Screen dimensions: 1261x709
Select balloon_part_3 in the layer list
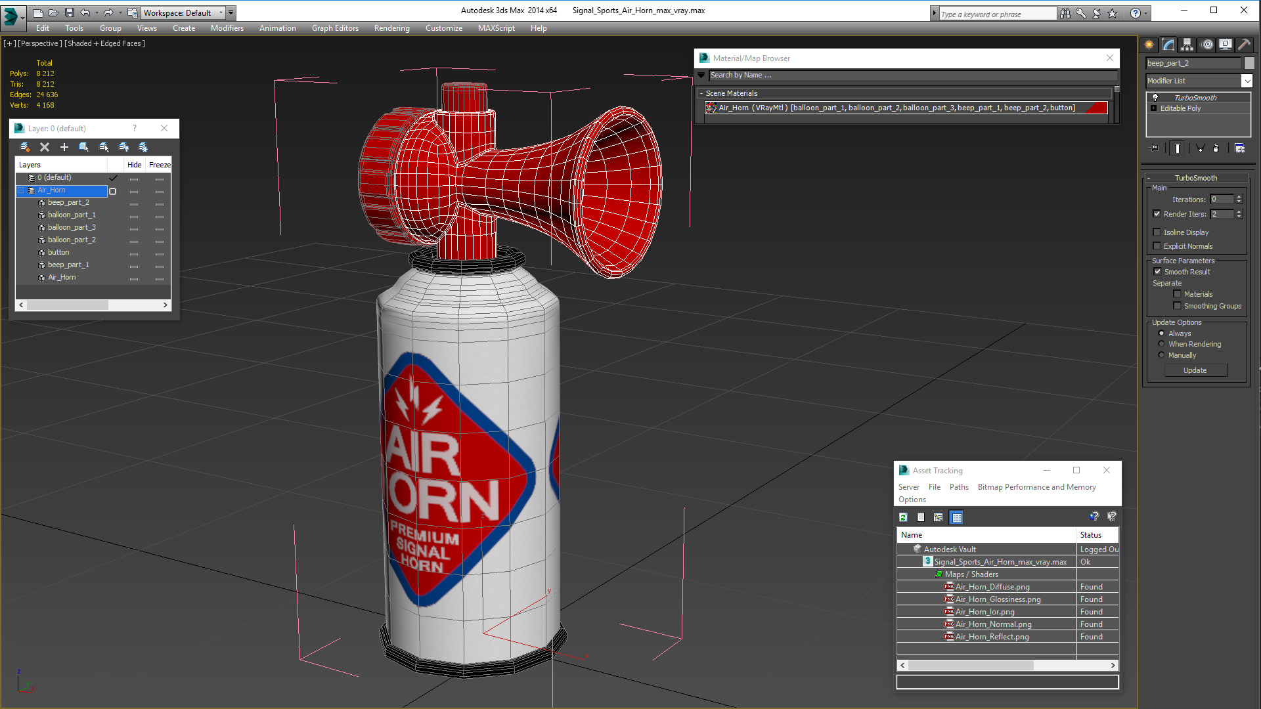pyautogui.click(x=72, y=227)
